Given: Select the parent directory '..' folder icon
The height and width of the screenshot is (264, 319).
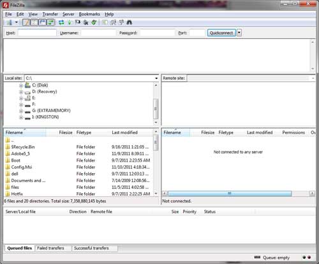Looking at the screenshot, I should pos(8,140).
